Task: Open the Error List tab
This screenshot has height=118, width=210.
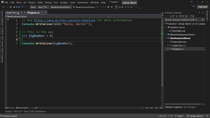Action: pos(18,111)
